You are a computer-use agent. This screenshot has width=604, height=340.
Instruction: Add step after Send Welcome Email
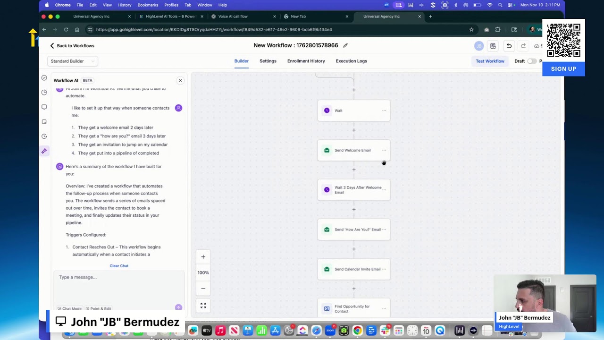[354, 170]
